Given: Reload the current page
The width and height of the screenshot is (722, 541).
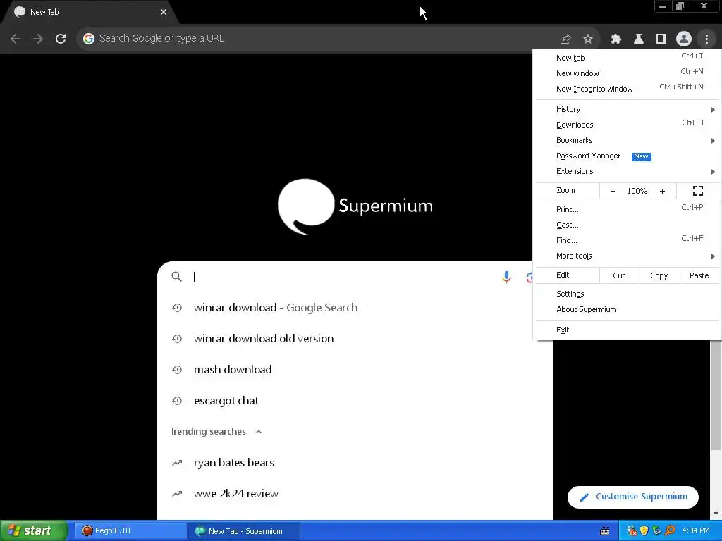Looking at the screenshot, I should click(x=61, y=39).
